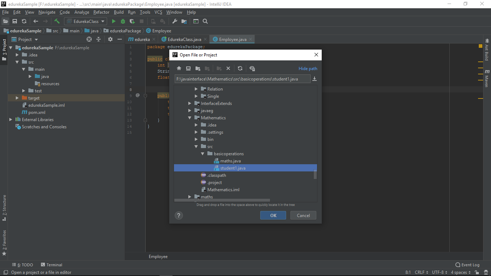Screen dimensions: 491x276
Task: Click the Debug bug icon
Action: 123,21
